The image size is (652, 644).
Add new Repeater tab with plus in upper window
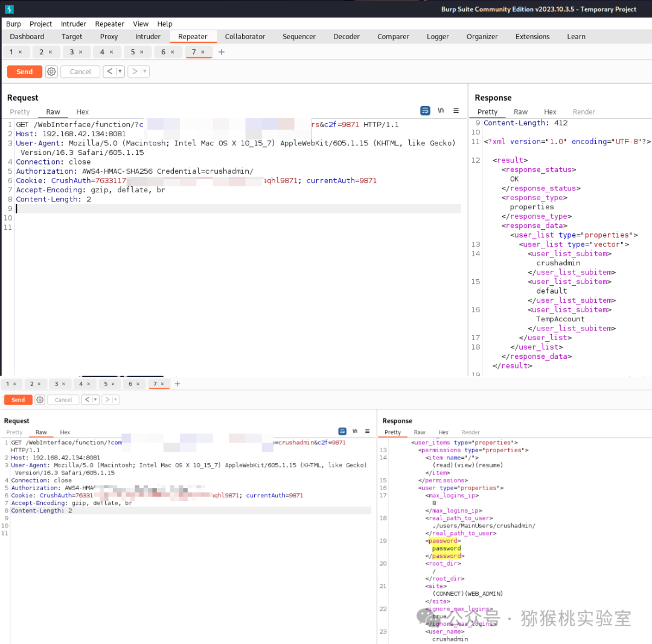(221, 52)
